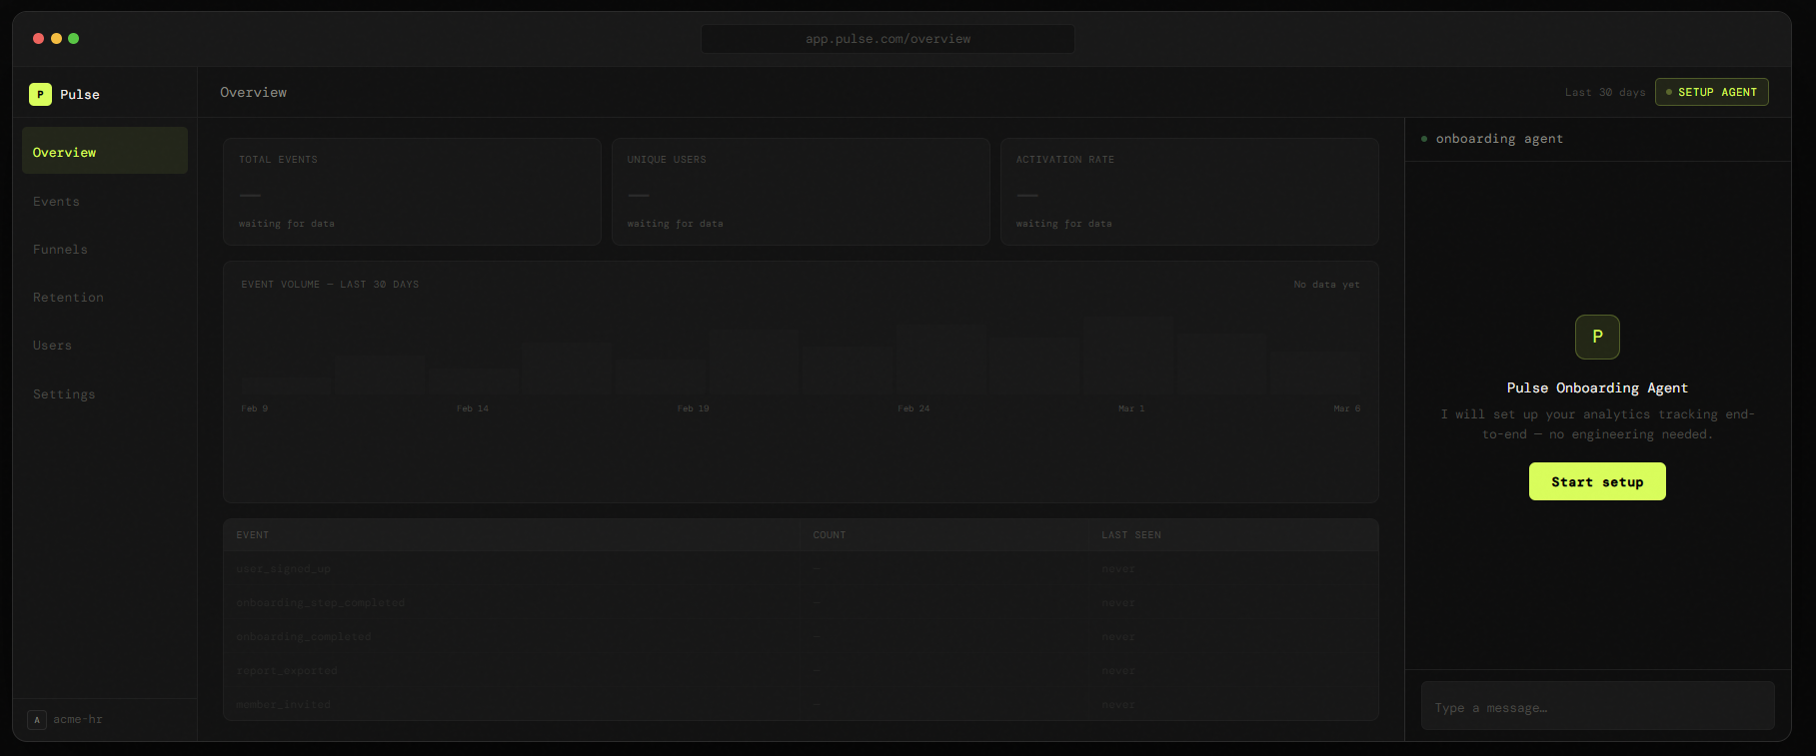1816x756 pixels.
Task: Click the Feb 14 axis label
Action: click(x=473, y=408)
